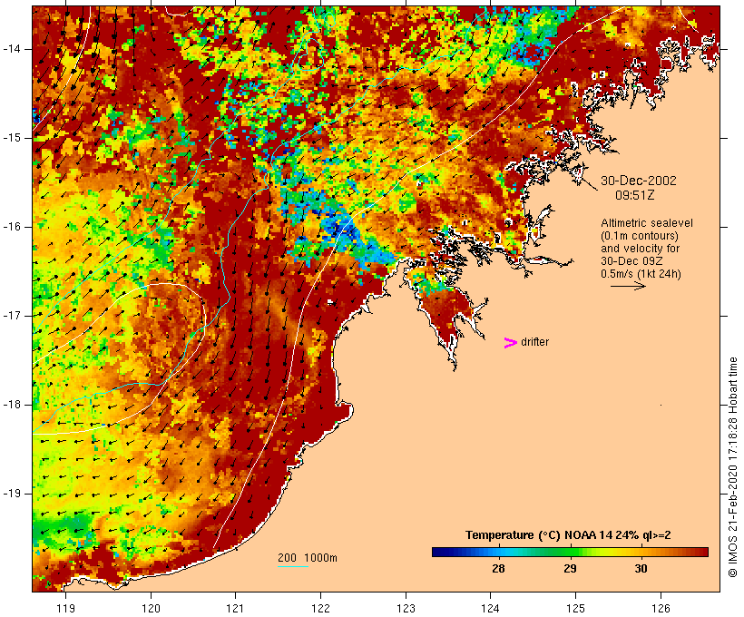Click the temperature color bar legend

570,552
